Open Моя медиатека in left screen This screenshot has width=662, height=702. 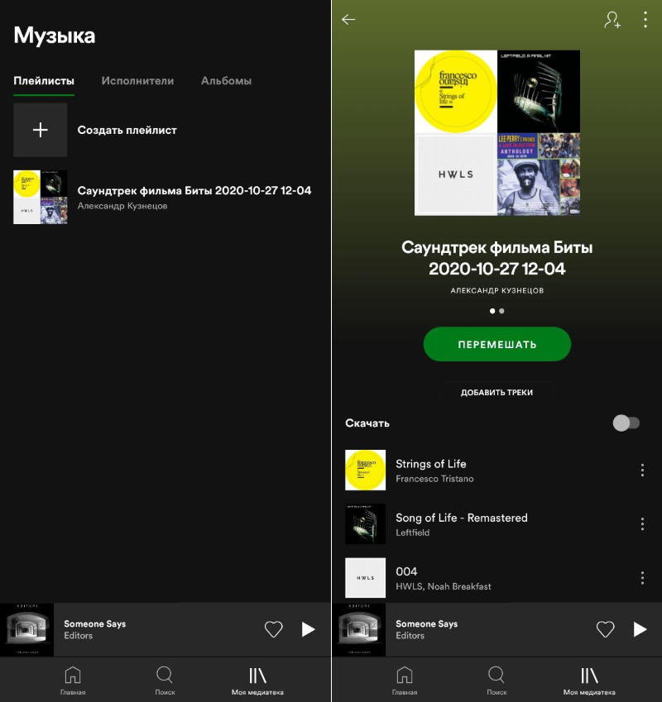tap(257, 680)
